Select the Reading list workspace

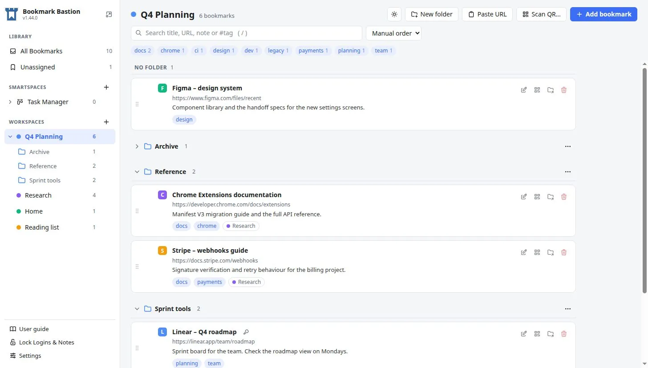tap(60, 227)
